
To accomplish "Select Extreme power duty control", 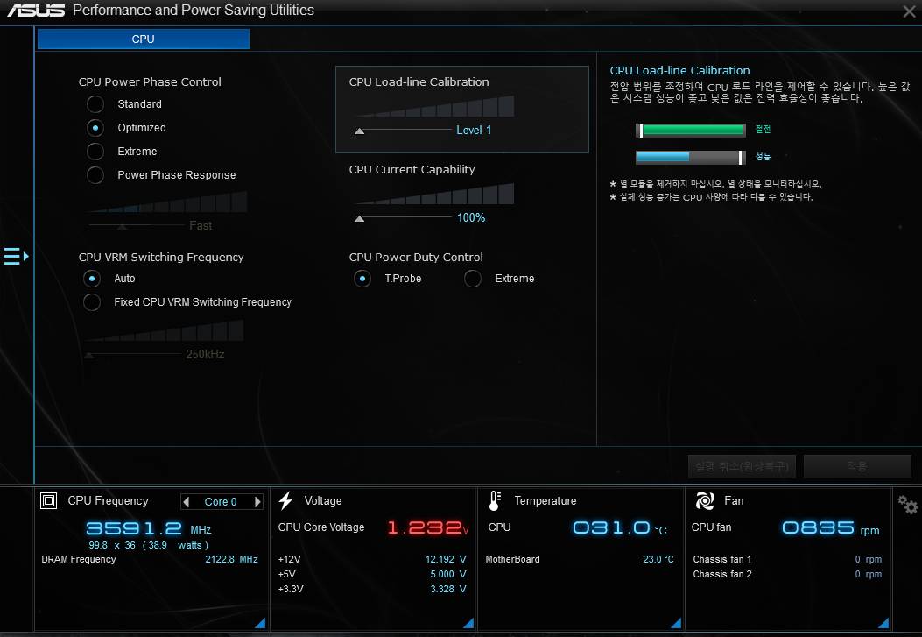I will click(x=473, y=279).
